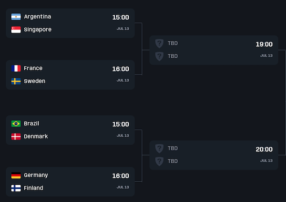The width and height of the screenshot is (286, 202).
Task: Click the France flag icon
Action: pyautogui.click(x=16, y=68)
